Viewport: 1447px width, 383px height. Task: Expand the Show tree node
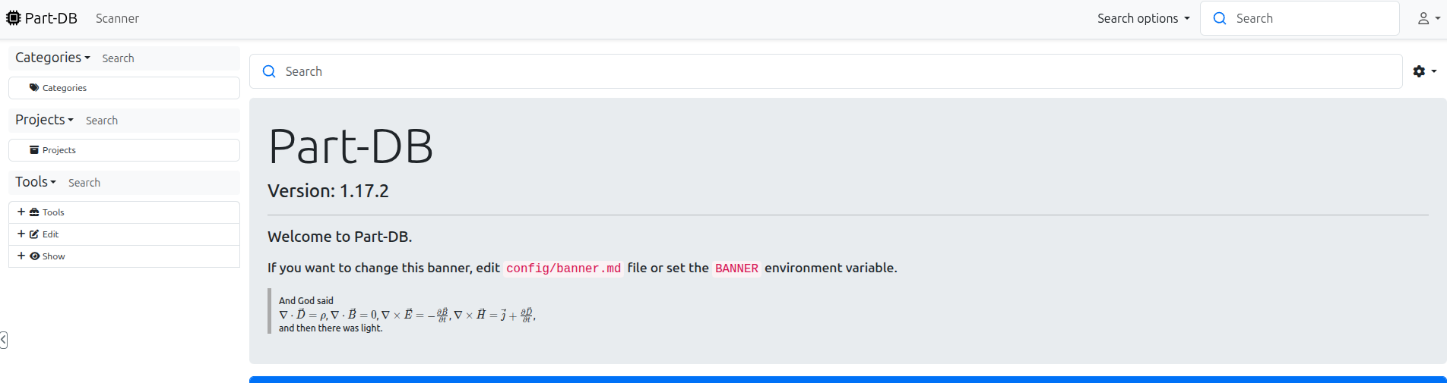[x=21, y=256]
